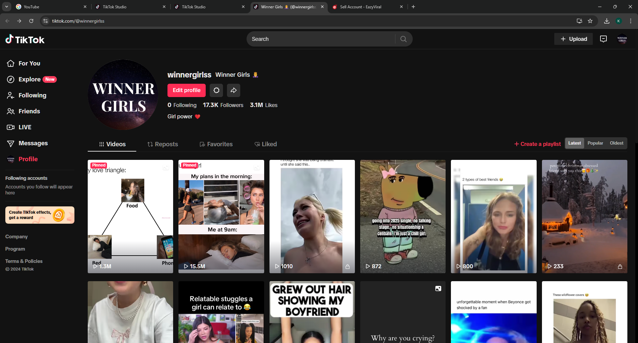This screenshot has width=638, height=343.
Task: Switch to the Liked tab
Action: click(266, 144)
